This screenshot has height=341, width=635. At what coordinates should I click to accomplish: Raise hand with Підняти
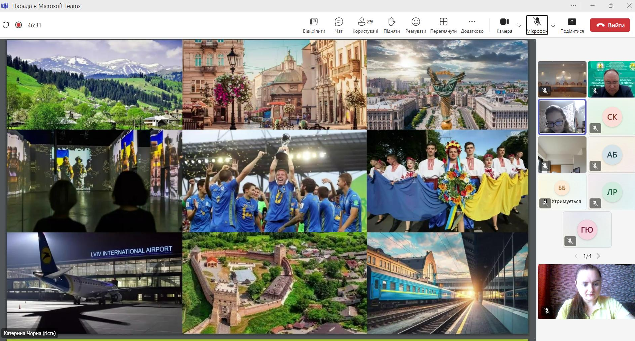click(x=392, y=25)
